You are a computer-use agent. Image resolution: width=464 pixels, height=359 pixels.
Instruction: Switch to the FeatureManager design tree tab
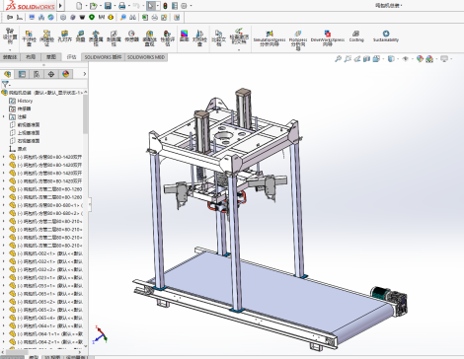(x=8, y=74)
